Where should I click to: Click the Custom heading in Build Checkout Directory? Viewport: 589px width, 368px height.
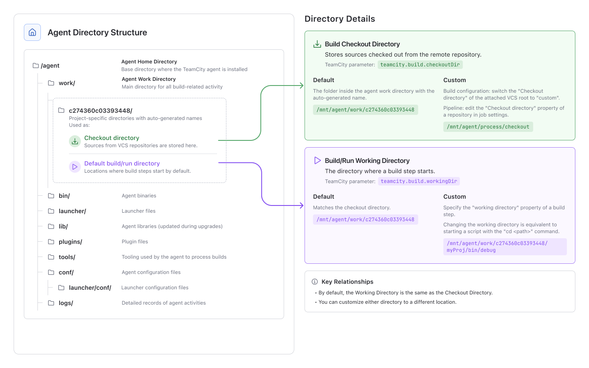pyautogui.click(x=455, y=80)
